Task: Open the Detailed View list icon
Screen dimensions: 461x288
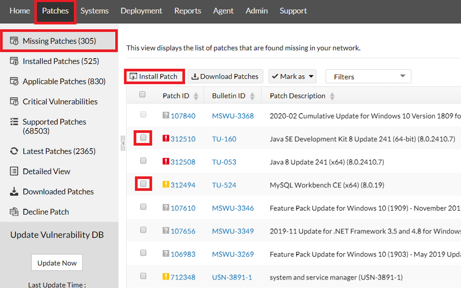Action: pyautogui.click(x=14, y=171)
